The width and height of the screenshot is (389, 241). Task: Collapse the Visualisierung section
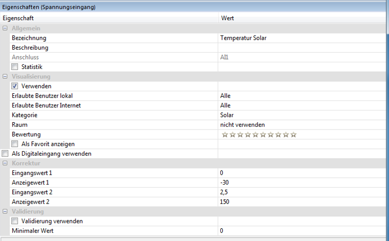[5, 77]
